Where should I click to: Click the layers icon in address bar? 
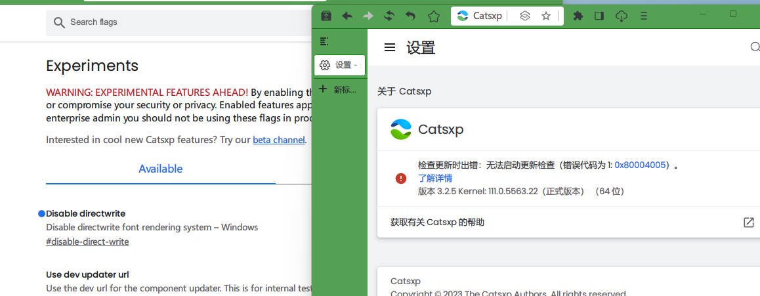pos(524,16)
